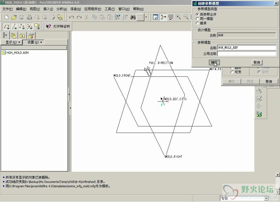
Task: Select the 同一模型 radio button
Action: coord(197,19)
